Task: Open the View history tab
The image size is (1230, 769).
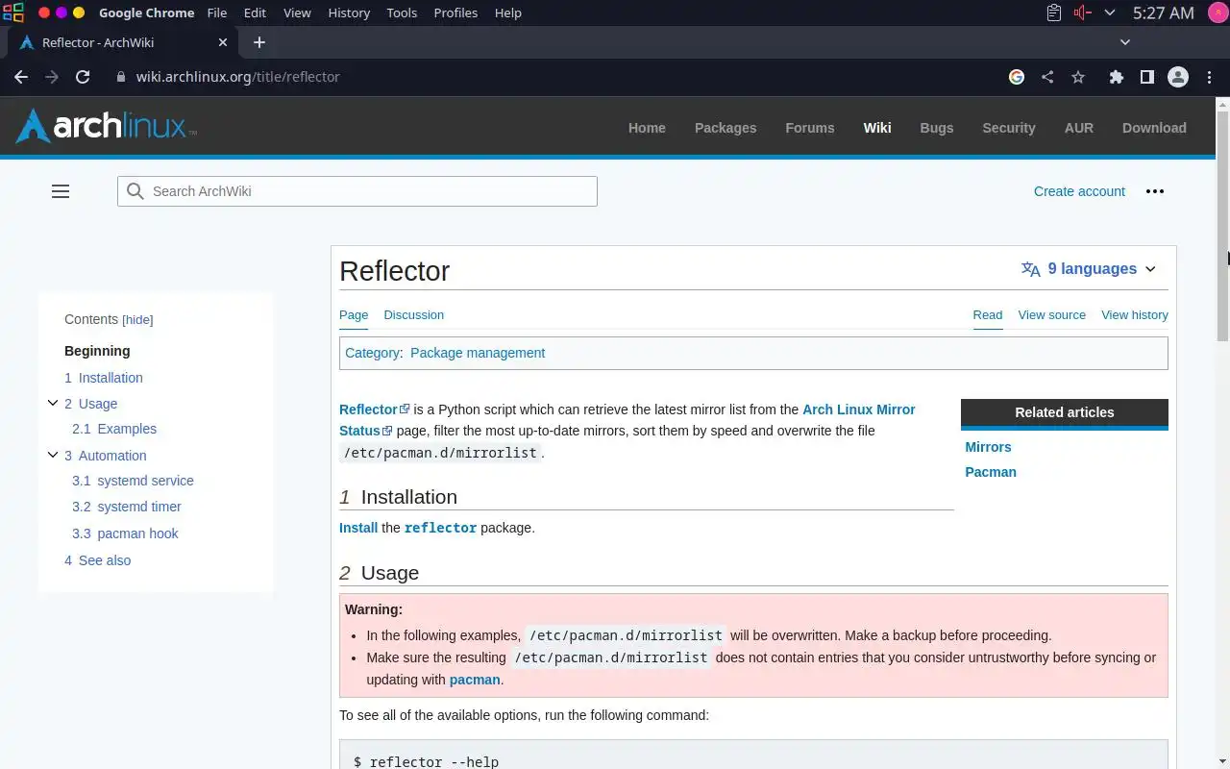Action: pyautogui.click(x=1134, y=314)
